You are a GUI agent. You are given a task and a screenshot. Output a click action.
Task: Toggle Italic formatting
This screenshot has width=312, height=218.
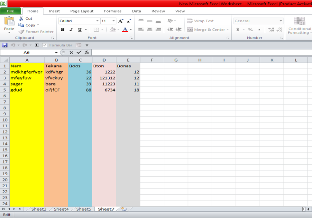click(x=71, y=30)
